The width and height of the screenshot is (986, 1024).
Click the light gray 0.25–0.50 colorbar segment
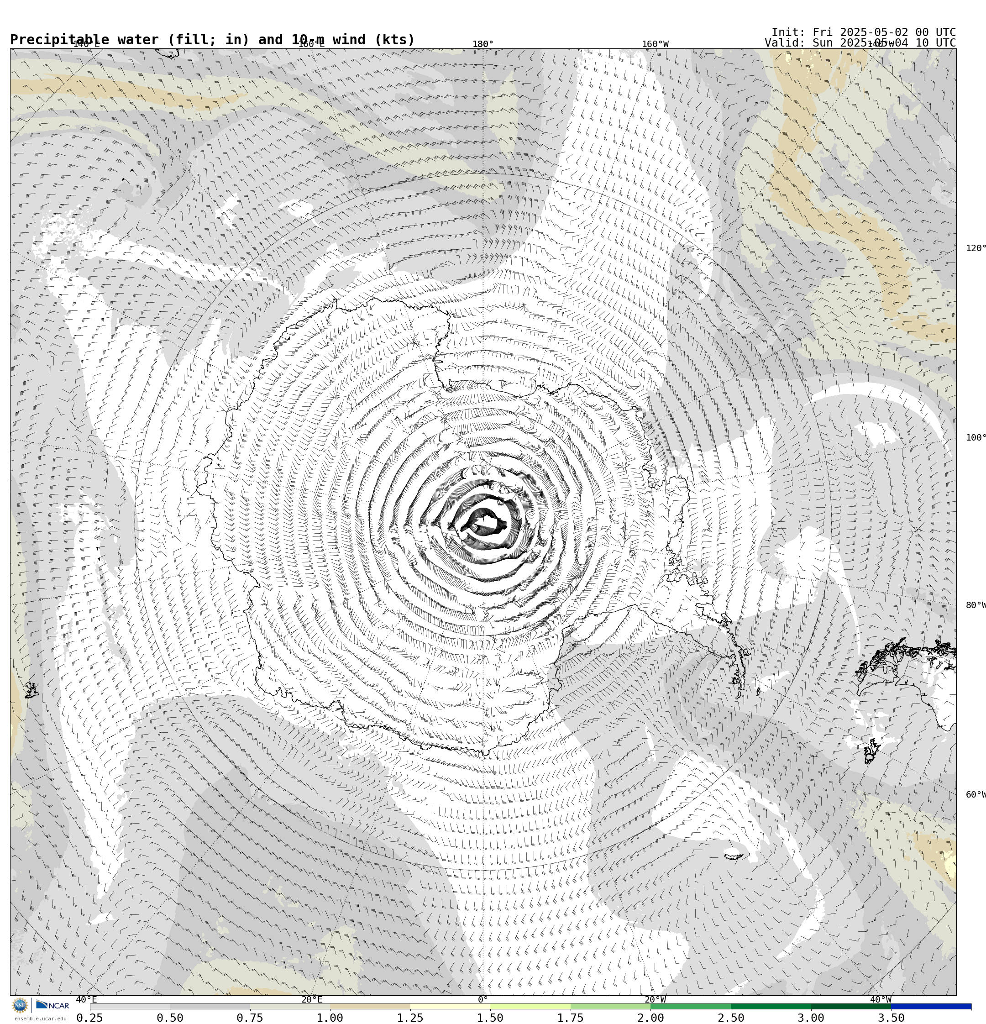pyautogui.click(x=130, y=1006)
